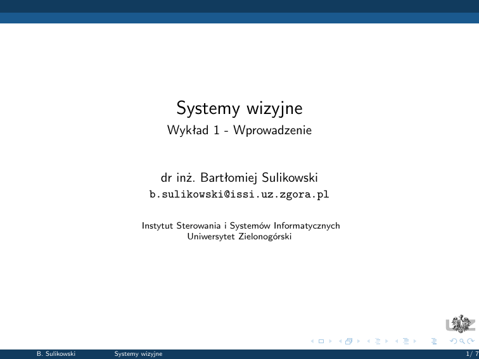Click the presentation outline icon
This screenshot has height=359, width=479.
(x=434, y=342)
